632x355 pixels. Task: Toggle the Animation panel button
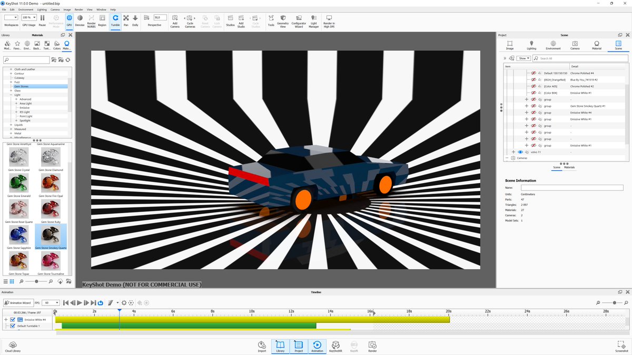(x=317, y=346)
